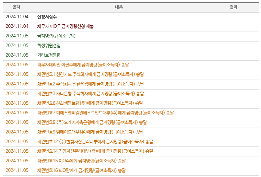This screenshot has width=261, height=177.
Task: Click the 일자 column header
Action: tap(16, 7)
